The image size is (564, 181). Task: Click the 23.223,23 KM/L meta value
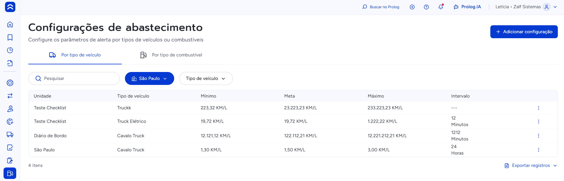tap(300, 108)
